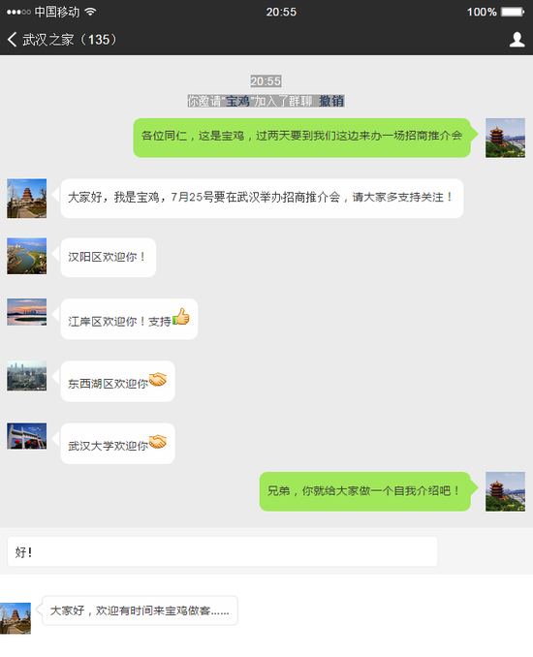Screen dimensions: 533x657
Task: Open the 汉阳区 sender's river avatar
Action: tap(26, 256)
